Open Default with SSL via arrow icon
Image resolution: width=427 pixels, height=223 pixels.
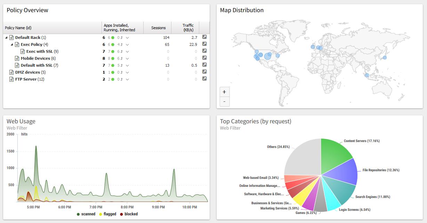tap(204, 65)
